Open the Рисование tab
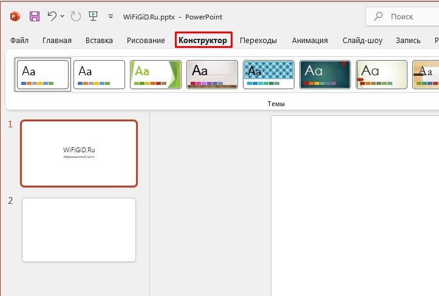The width and height of the screenshot is (439, 296). (x=146, y=40)
